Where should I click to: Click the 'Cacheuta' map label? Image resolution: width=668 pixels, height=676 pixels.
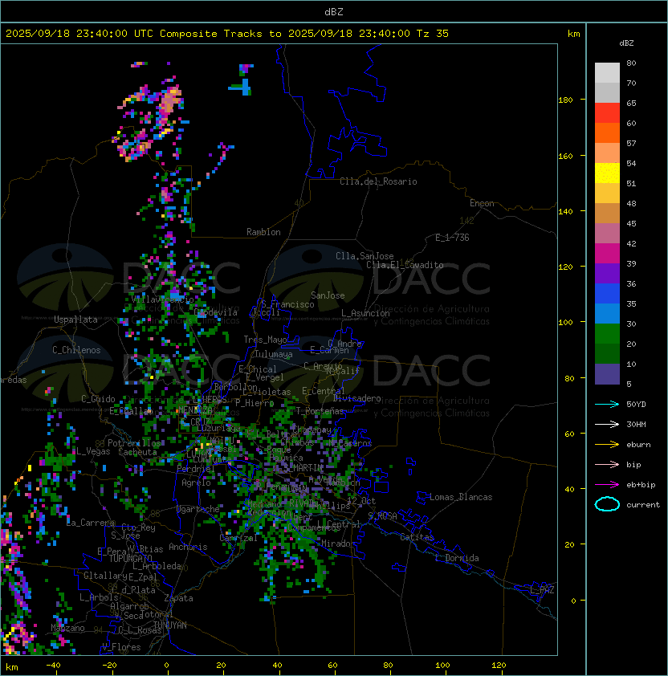pos(137,452)
